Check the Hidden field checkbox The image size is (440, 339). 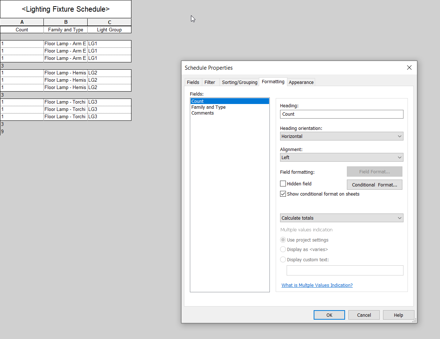point(283,184)
